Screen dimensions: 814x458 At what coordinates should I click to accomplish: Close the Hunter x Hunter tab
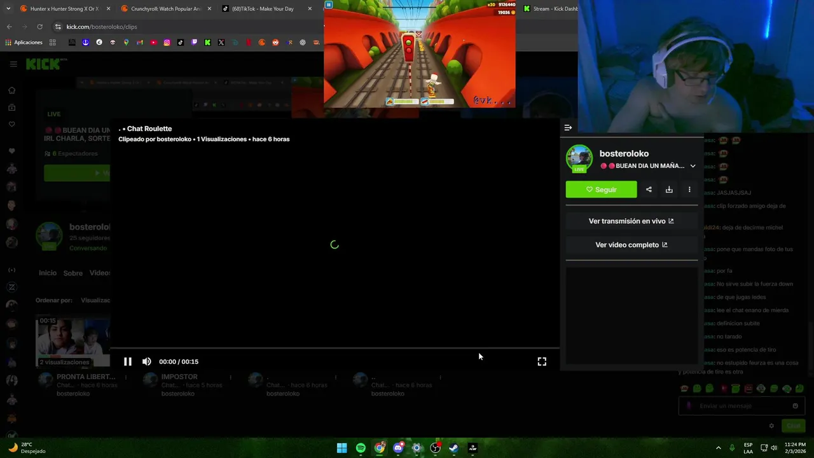[x=109, y=9]
